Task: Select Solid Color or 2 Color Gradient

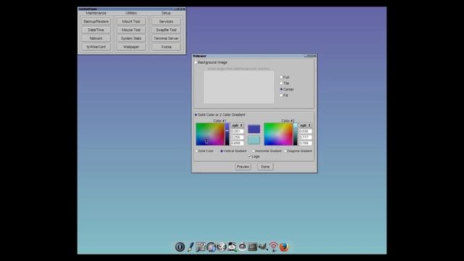Action: [196, 115]
